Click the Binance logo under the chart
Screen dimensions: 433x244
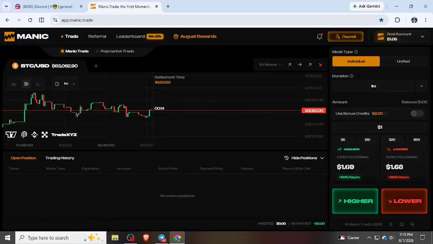pyautogui.click(x=35, y=134)
